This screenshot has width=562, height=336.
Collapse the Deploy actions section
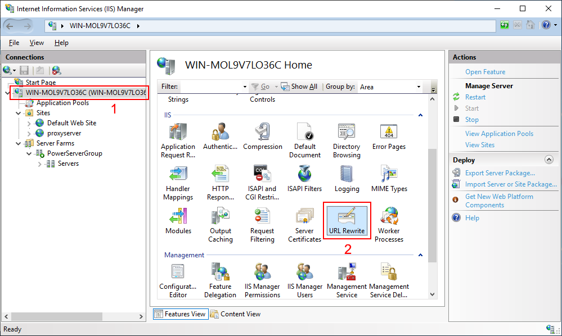[x=548, y=160]
